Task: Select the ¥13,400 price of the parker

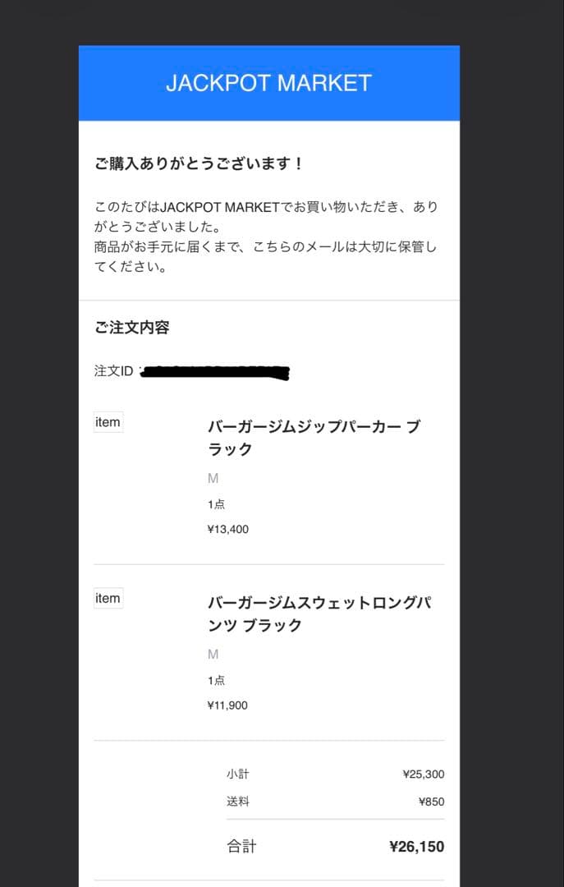Action: (228, 530)
